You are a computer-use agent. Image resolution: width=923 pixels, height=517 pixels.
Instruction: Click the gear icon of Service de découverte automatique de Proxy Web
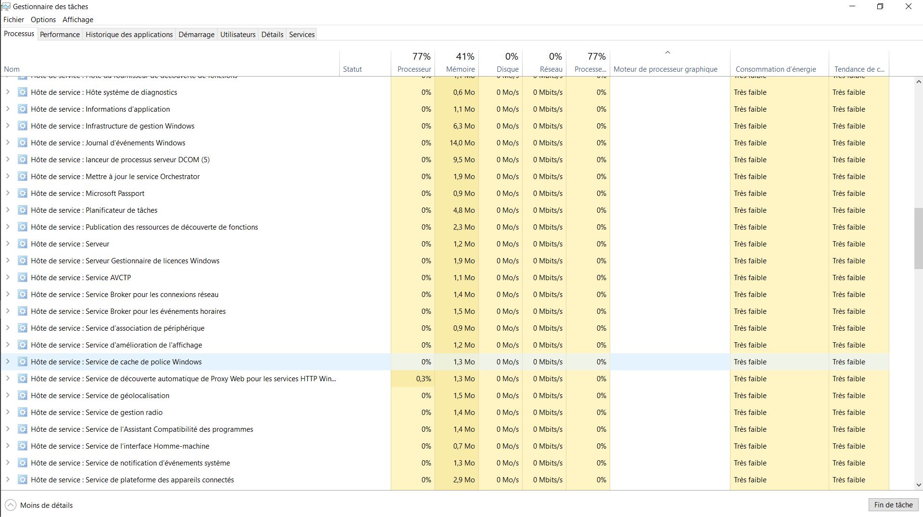coord(22,379)
